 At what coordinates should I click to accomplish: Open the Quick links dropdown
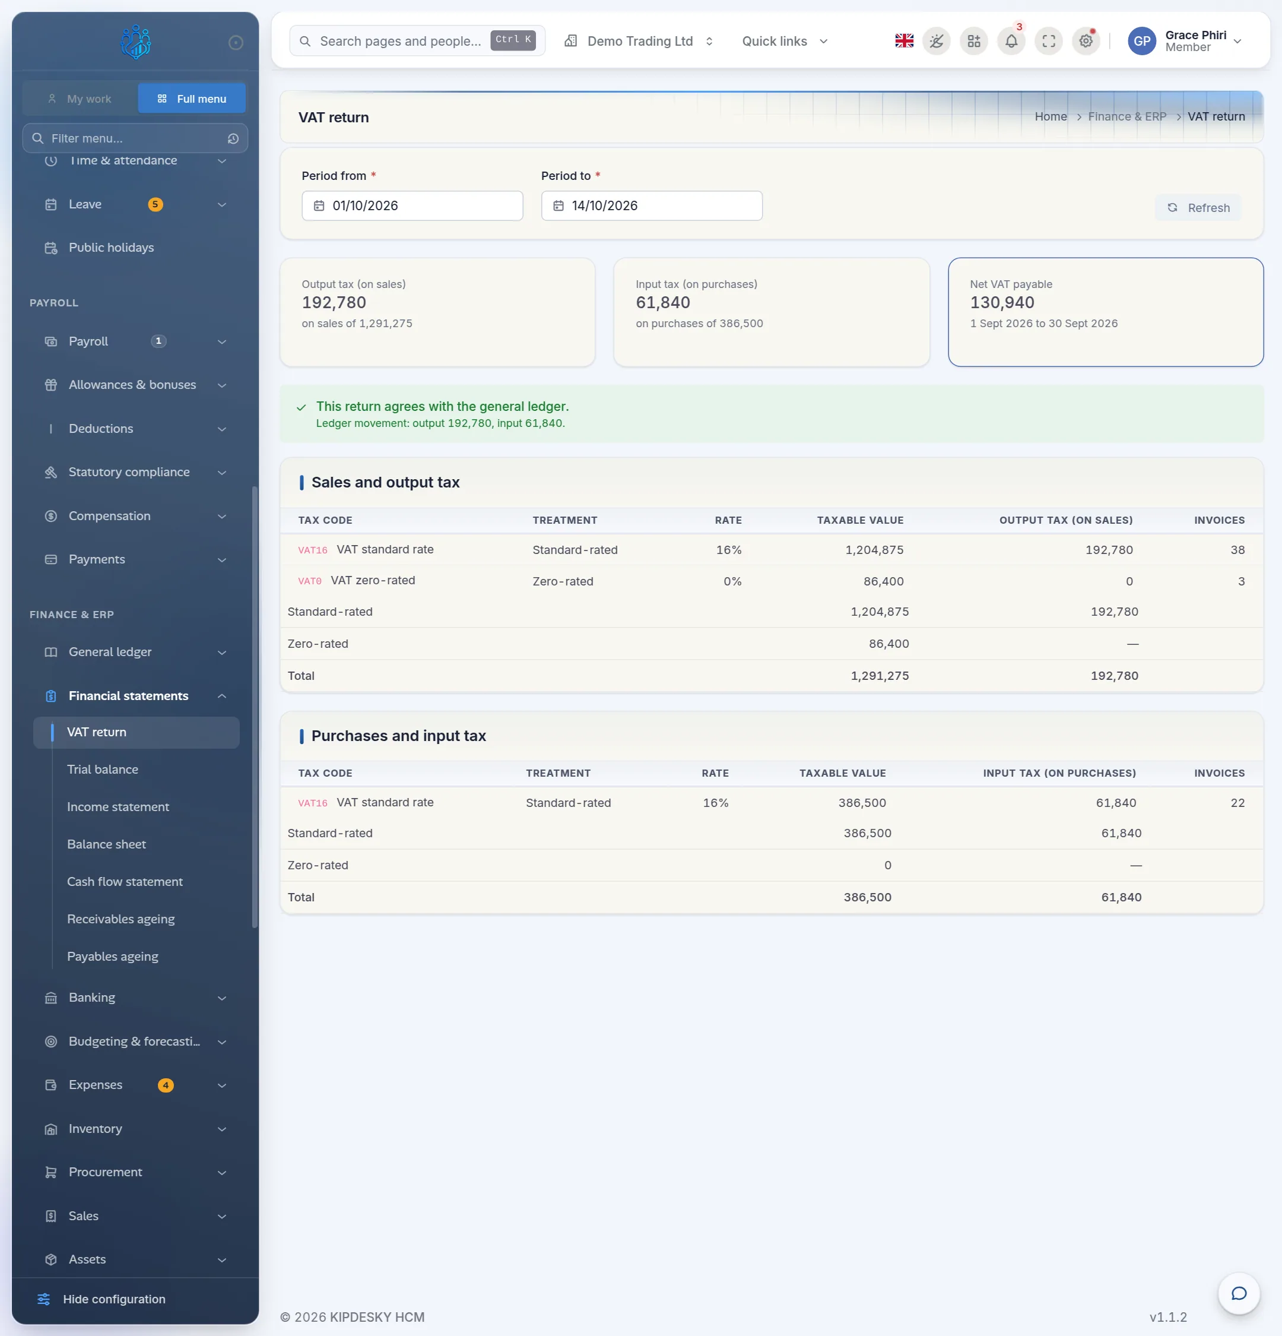tap(785, 41)
